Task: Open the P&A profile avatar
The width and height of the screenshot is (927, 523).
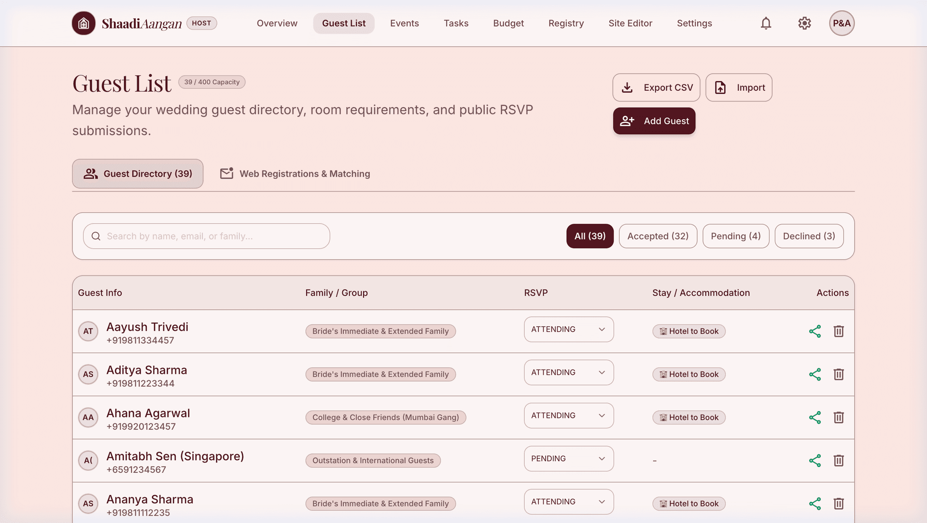Action: pyautogui.click(x=842, y=23)
